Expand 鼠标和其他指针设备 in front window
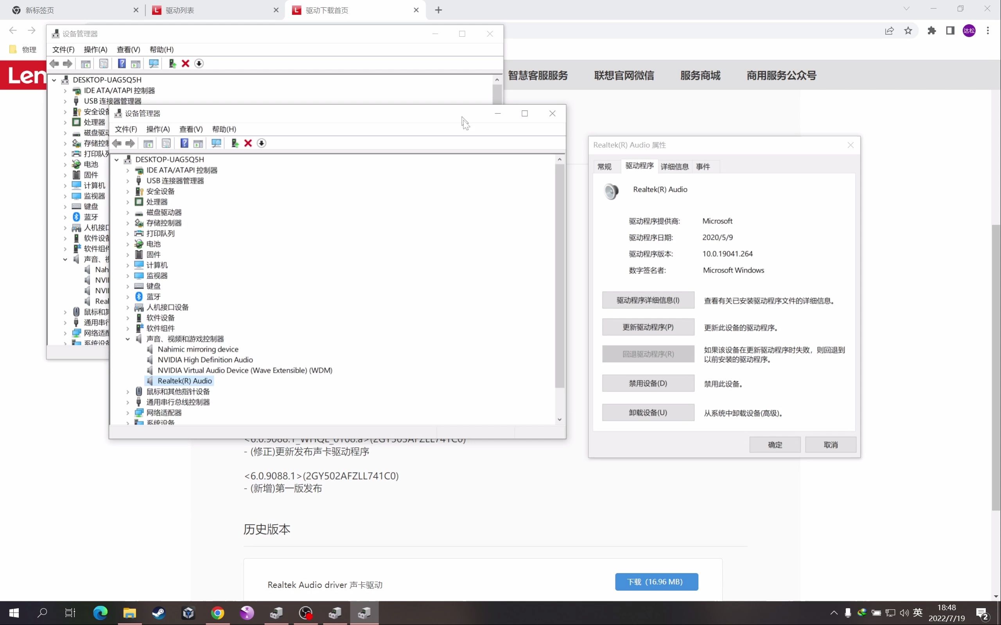This screenshot has height=625, width=1001. (x=128, y=392)
